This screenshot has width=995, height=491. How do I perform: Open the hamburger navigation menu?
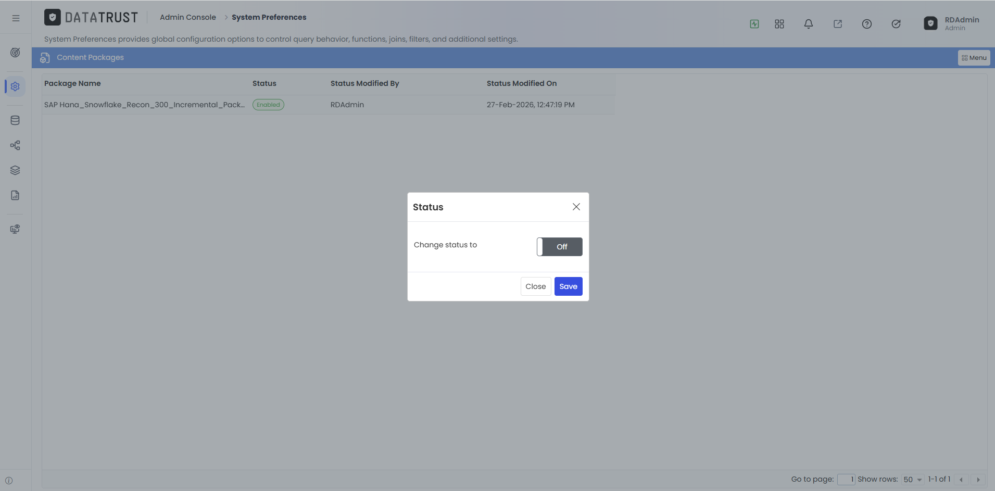pyautogui.click(x=16, y=18)
